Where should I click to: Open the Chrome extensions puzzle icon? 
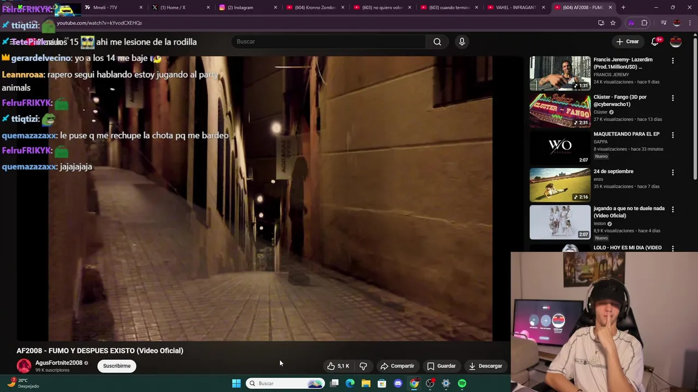(x=645, y=23)
